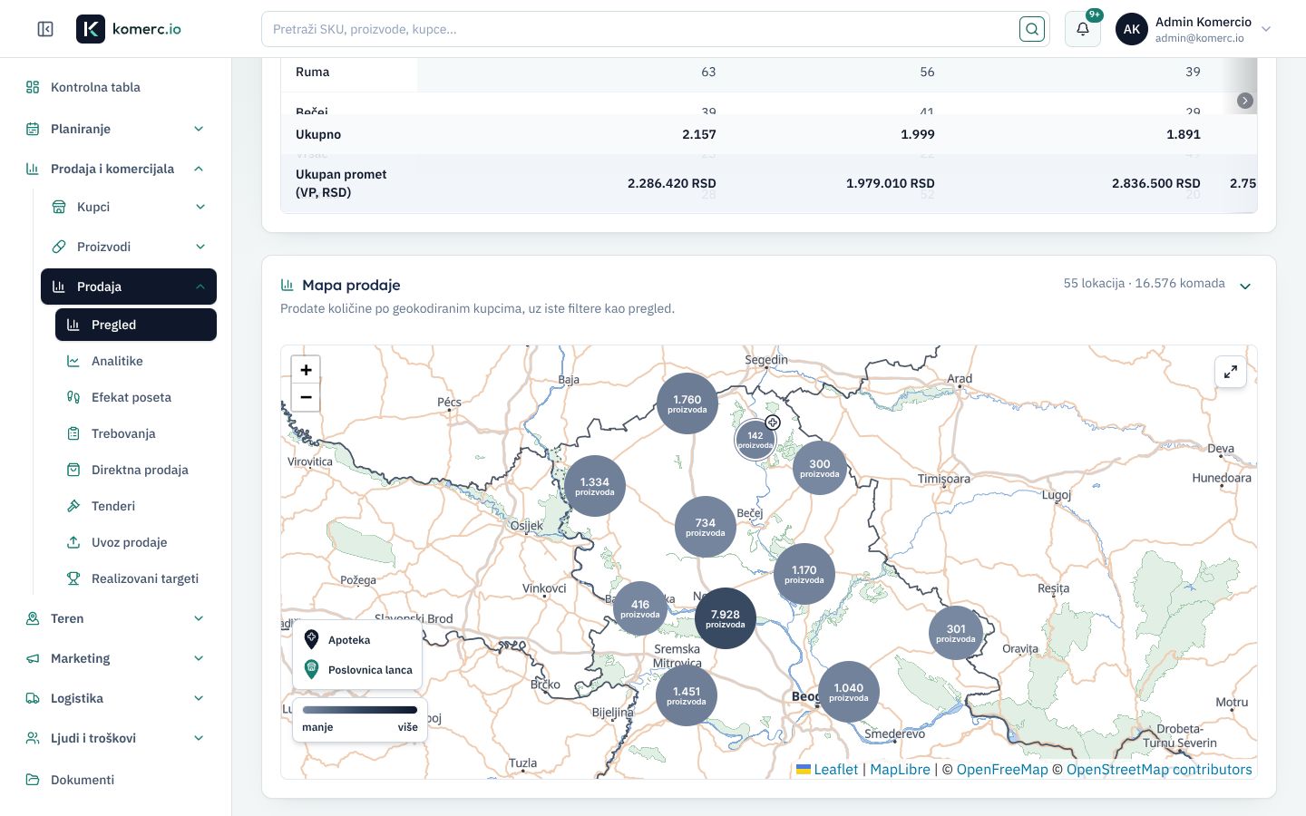Open Kontrolna tabla
Viewport: 1306px width, 816px height.
pyautogui.click(x=116, y=87)
